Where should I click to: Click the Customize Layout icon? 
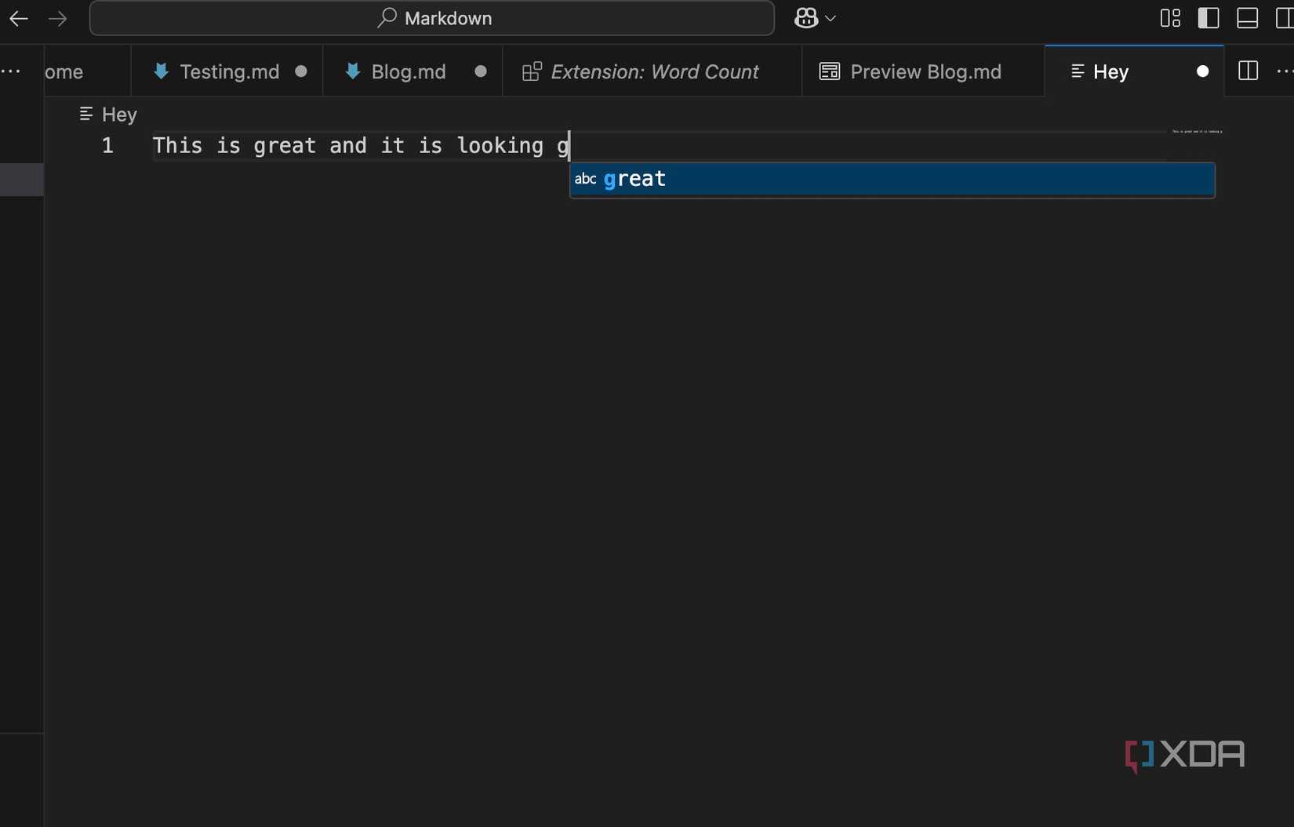(1169, 18)
